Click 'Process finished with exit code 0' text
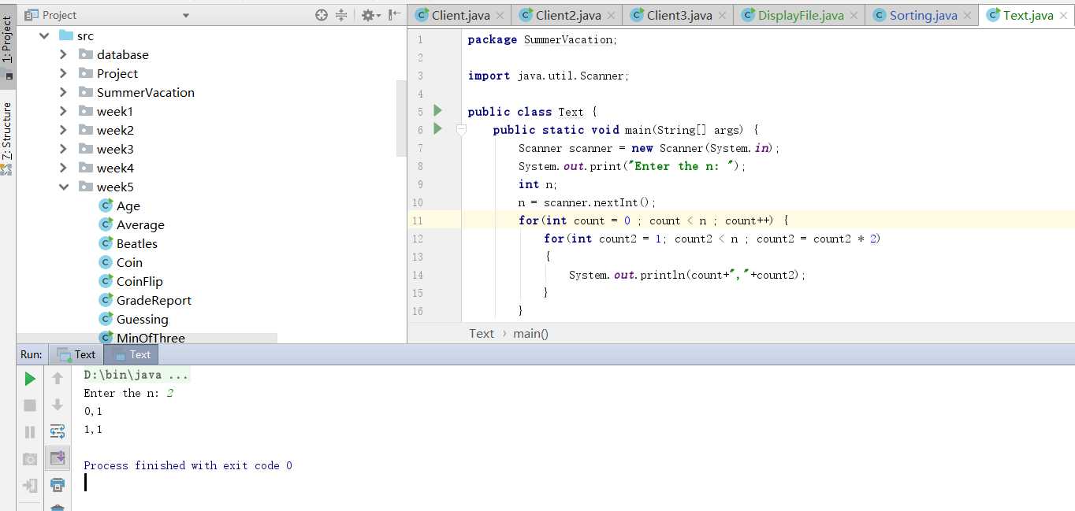1075x511 pixels. pyautogui.click(x=188, y=465)
